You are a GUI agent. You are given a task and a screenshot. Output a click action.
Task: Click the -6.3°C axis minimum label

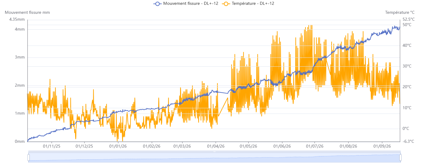(x=408, y=141)
